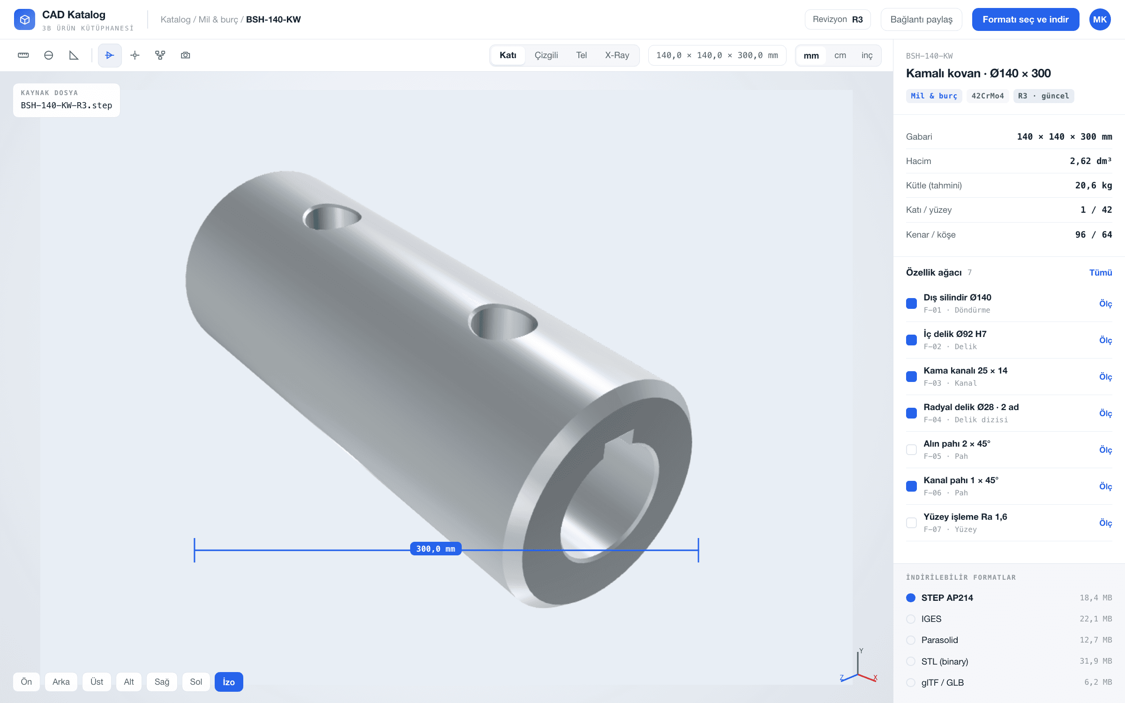The height and width of the screenshot is (703, 1125).
Task: Take a snapshot with the camera icon
Action: tap(186, 55)
